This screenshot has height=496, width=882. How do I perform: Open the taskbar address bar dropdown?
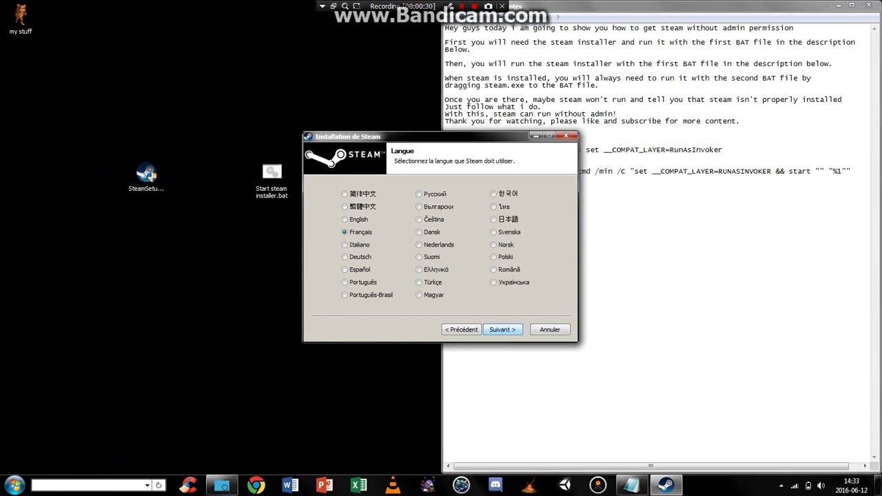(x=147, y=485)
